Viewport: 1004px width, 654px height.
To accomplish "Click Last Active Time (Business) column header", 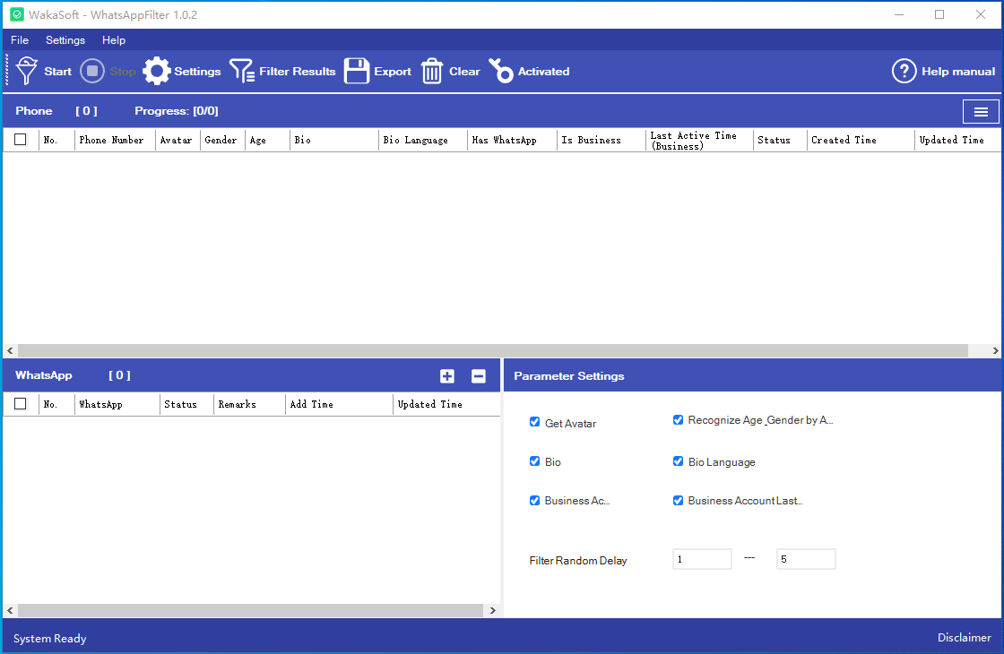I will tap(699, 140).
